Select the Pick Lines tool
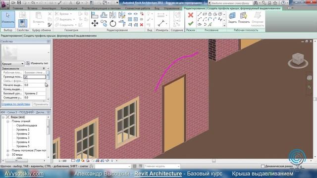This screenshot has height=178, width=317. [210, 24]
